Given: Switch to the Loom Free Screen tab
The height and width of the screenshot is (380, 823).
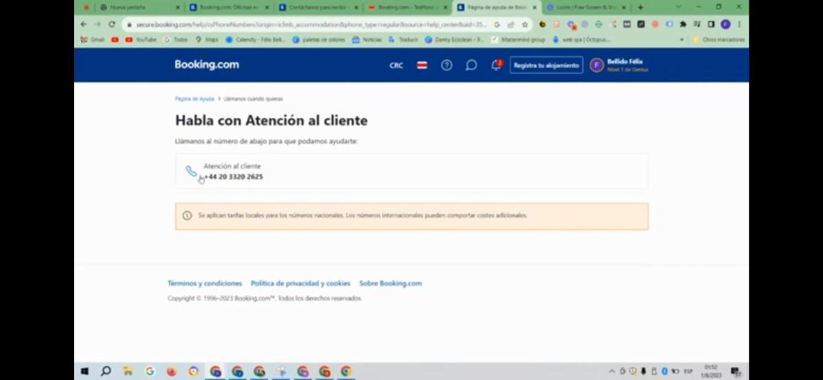Looking at the screenshot, I should coord(585,8).
